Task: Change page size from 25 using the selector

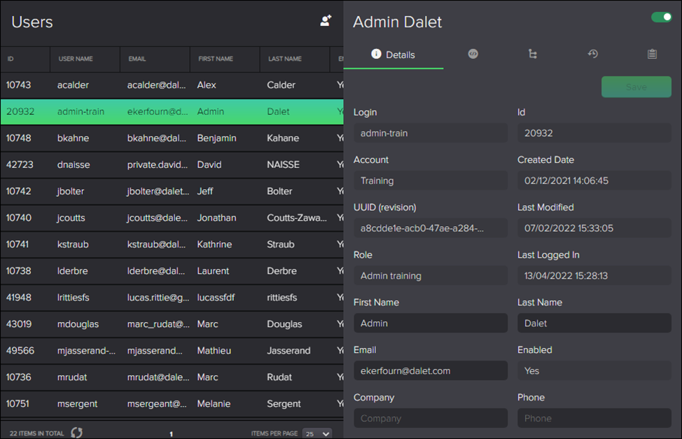Action: [316, 433]
